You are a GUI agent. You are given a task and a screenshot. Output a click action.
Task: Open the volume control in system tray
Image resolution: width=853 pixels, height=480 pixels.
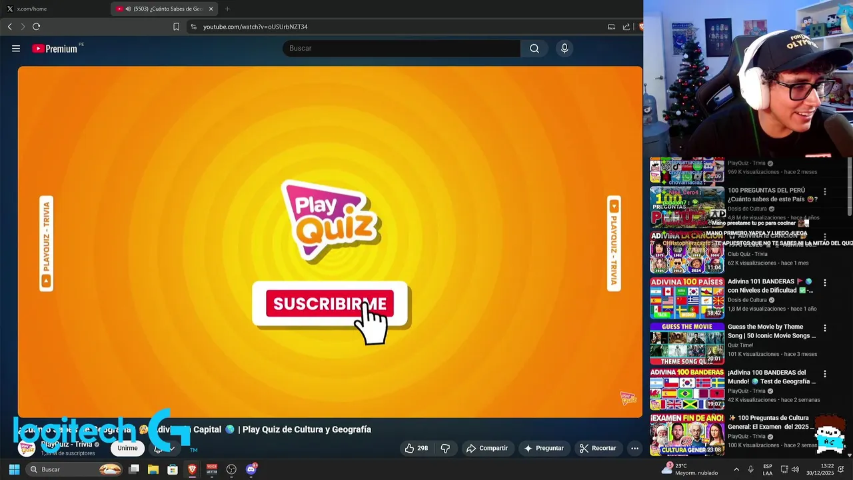coord(795,469)
